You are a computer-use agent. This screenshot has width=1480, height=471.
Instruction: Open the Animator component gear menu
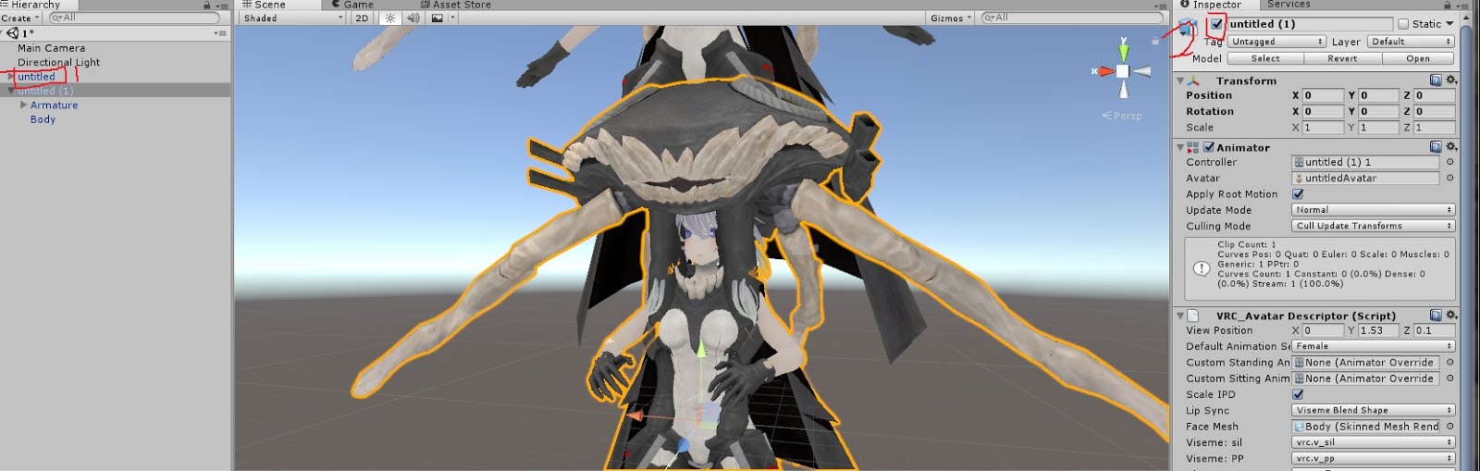tap(1451, 147)
